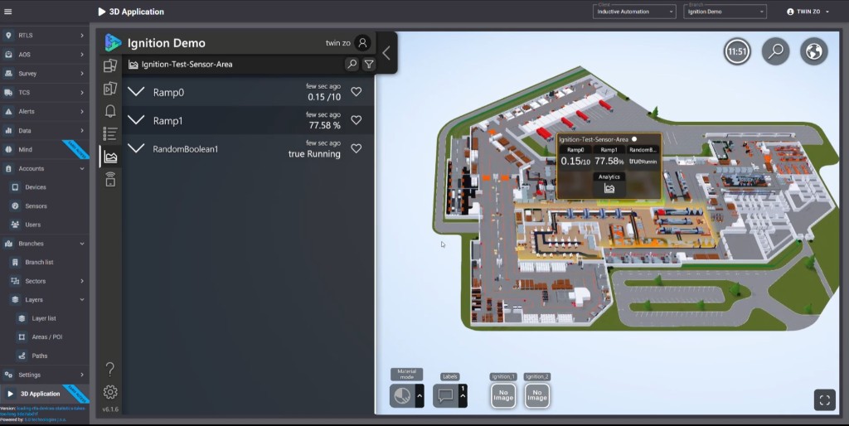Expand the TCS menu chevron
This screenshot has width=849, height=426.
[x=82, y=93]
